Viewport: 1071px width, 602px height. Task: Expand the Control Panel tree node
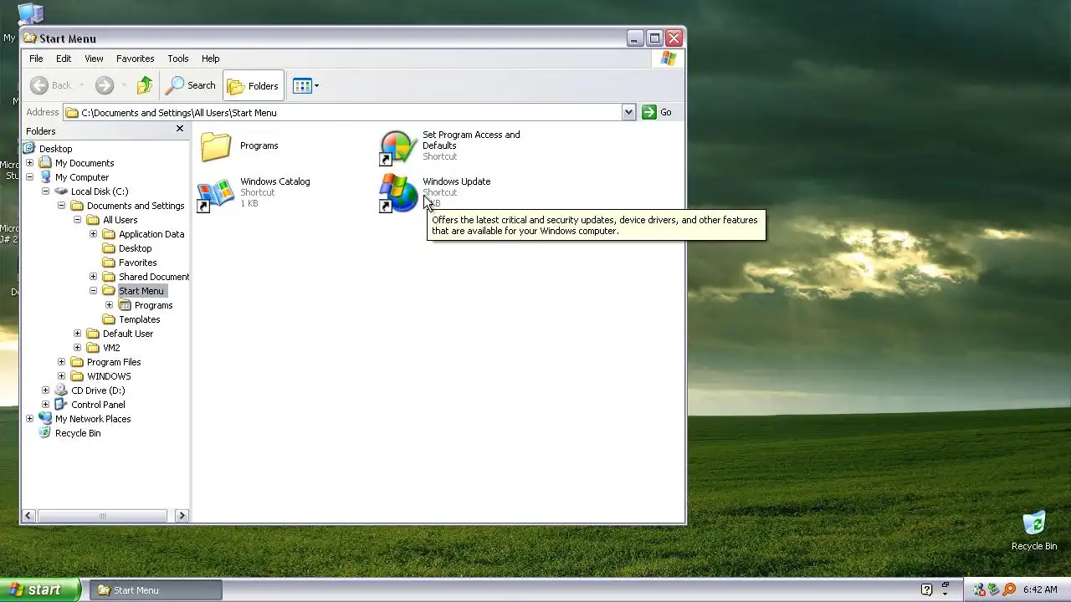click(x=45, y=405)
